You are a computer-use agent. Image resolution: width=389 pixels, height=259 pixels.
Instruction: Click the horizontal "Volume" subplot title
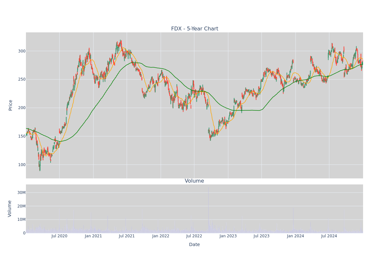click(194, 181)
